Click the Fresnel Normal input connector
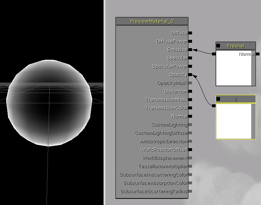 click(257, 54)
